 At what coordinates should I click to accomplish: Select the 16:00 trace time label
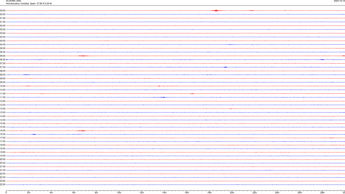point(3,131)
